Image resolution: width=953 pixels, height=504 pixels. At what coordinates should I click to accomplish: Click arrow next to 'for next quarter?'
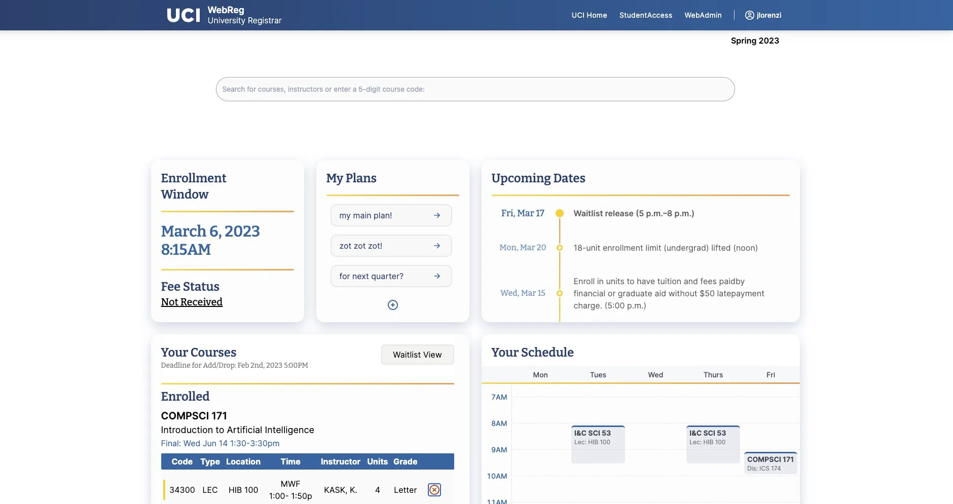437,276
